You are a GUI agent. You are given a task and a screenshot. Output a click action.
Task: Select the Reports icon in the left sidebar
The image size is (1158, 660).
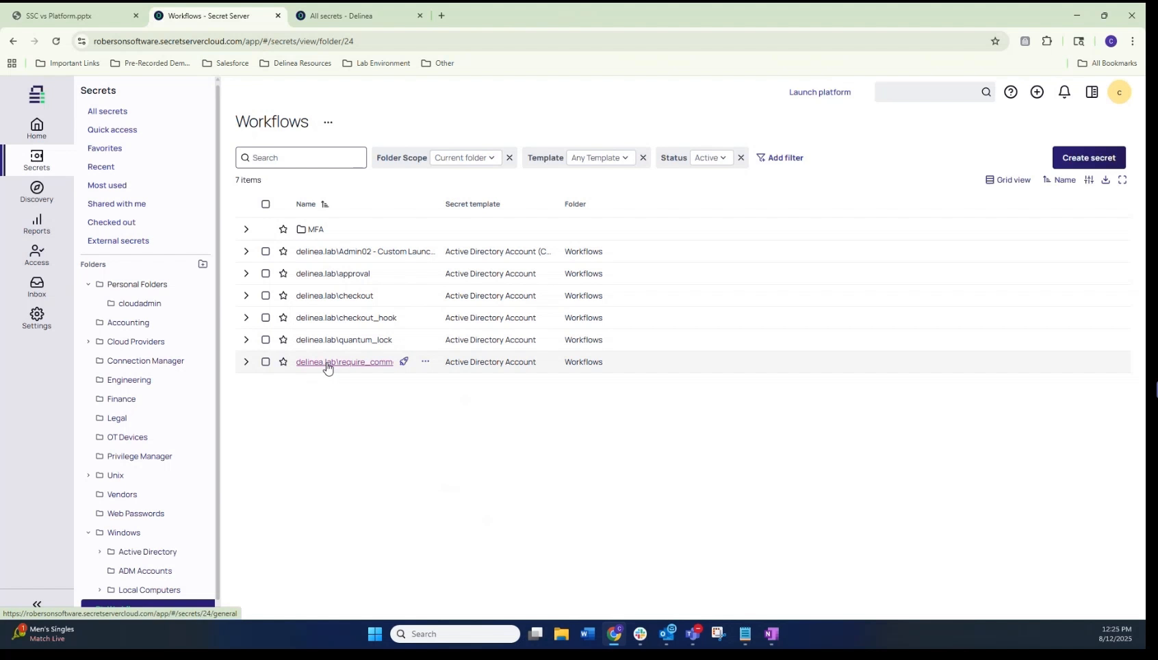point(36,223)
